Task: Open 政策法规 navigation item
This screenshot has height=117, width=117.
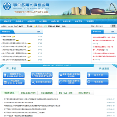Action: [67, 21]
